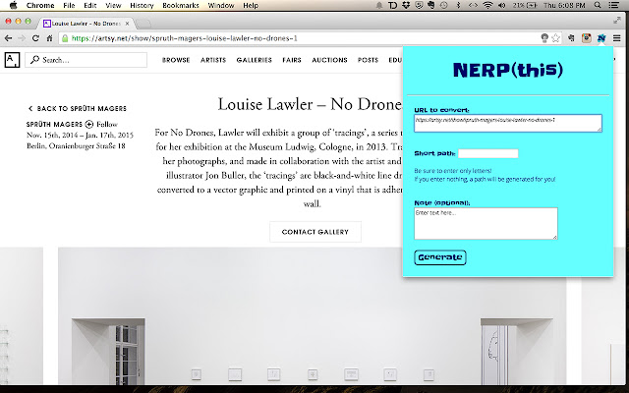The width and height of the screenshot is (629, 393).
Task: Open a new tab button
Action: point(143,24)
